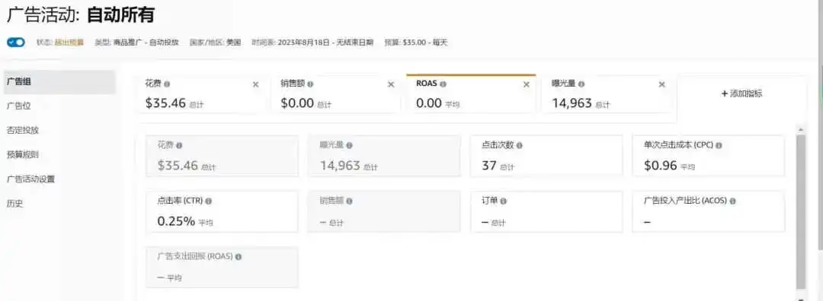Viewport: 823px width, 301px height.
Task: Remove the 曝光量 metric card
Action: coord(662,84)
